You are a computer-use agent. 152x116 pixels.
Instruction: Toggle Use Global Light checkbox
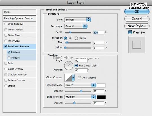click(x=76, y=65)
